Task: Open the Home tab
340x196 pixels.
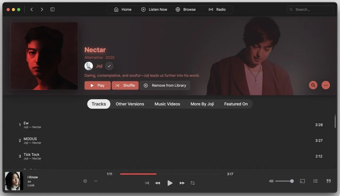Action: pos(123,9)
